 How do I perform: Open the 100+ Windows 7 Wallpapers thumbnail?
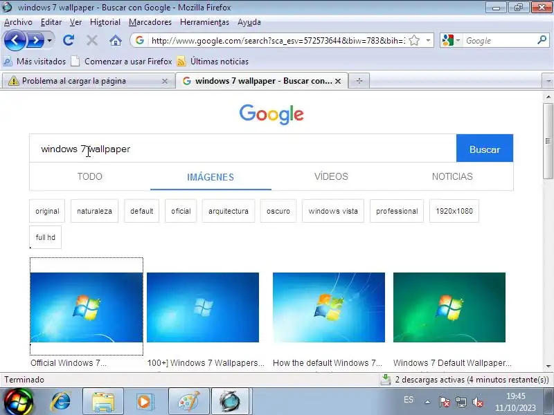[203, 307]
